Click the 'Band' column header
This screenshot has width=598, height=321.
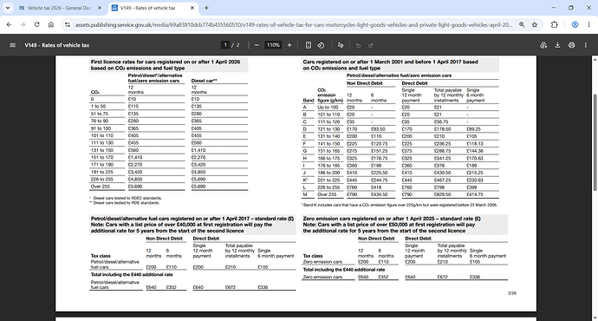(309, 101)
